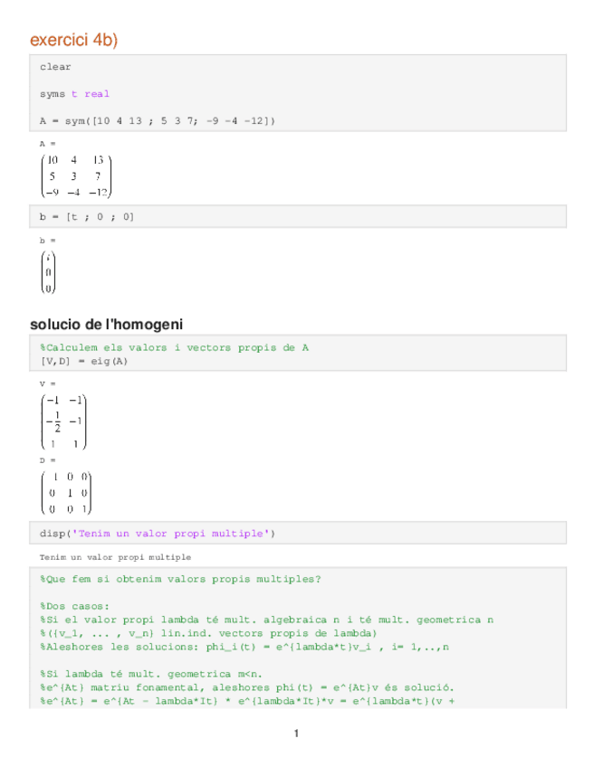Click the "%Aleshores les solucions" comment line

click(x=244, y=647)
